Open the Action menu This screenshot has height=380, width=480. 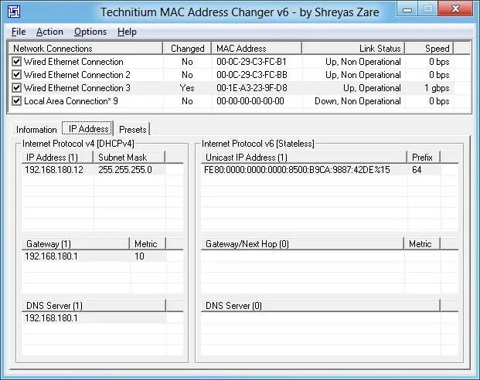click(x=49, y=32)
